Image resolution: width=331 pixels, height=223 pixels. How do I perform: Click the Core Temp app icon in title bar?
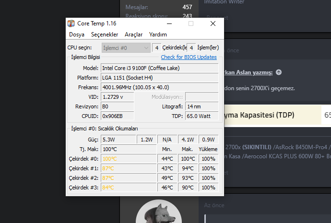(x=71, y=23)
